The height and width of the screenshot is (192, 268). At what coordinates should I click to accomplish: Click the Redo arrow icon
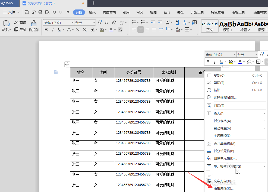(61, 12)
